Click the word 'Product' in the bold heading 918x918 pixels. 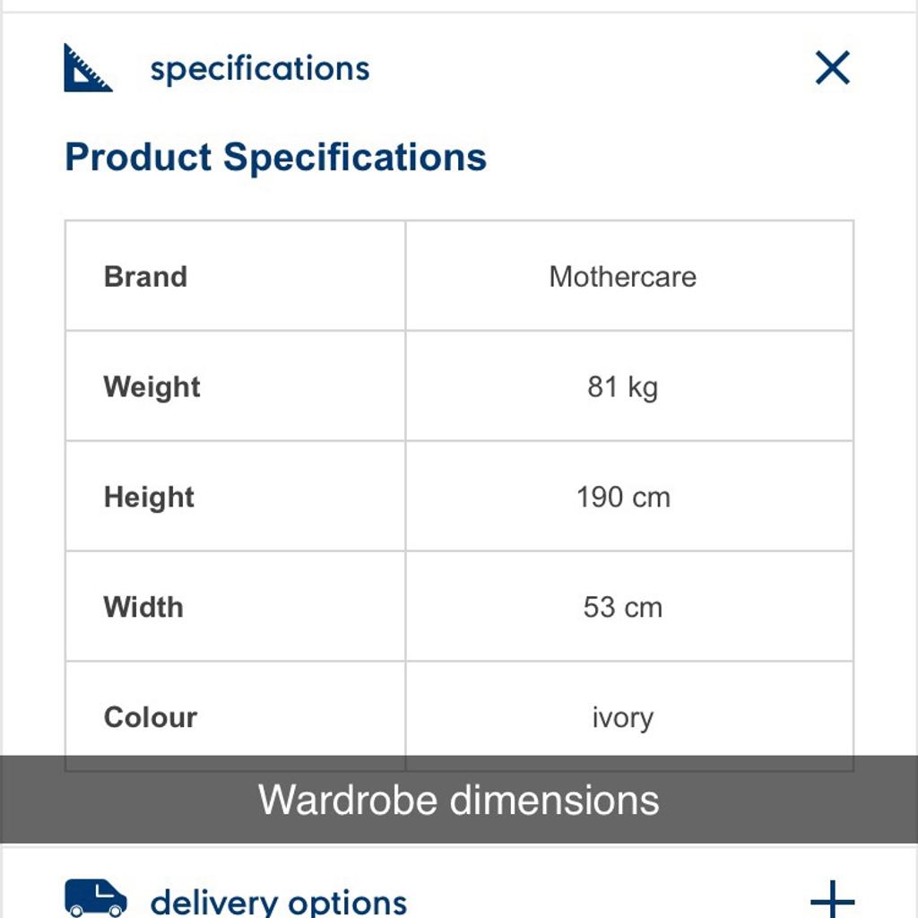[x=138, y=157]
